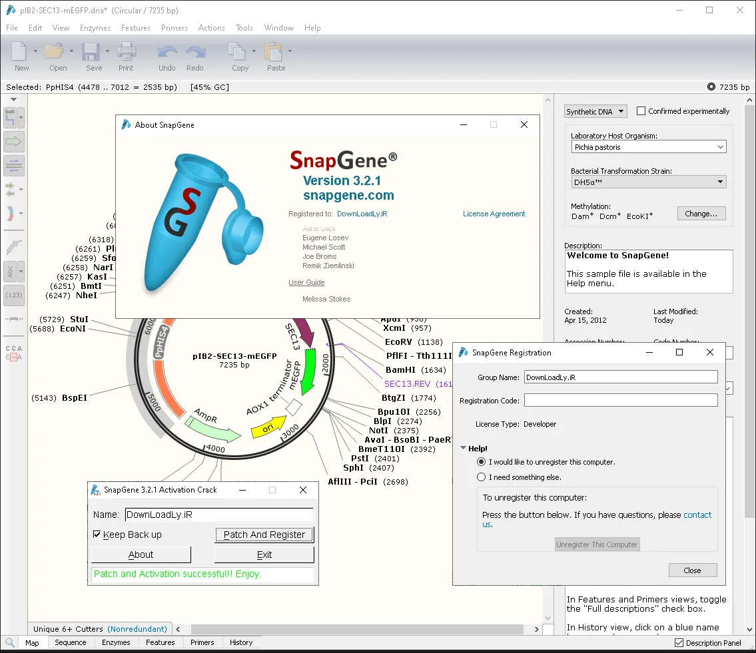This screenshot has height=653, width=756.
Task: Open the Bacterial Transformation Strain dropdown
Action: click(x=649, y=182)
